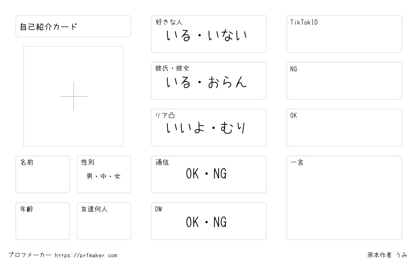The width and height of the screenshot is (416, 260).
Task: Choose いる under 彼氏・彼女
Action: [x=179, y=82]
